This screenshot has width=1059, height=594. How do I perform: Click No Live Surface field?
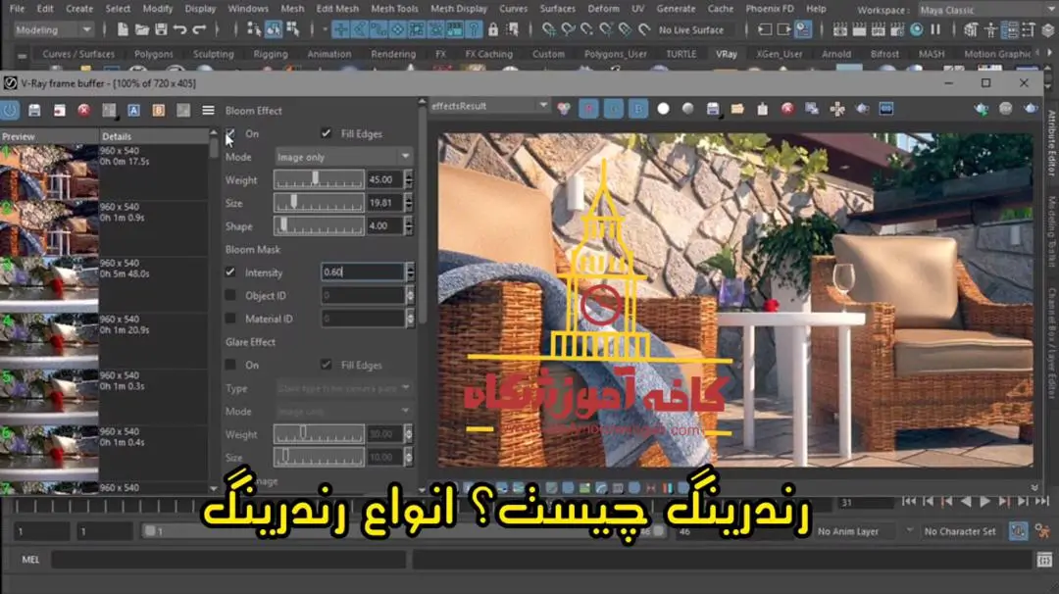pyautogui.click(x=691, y=29)
